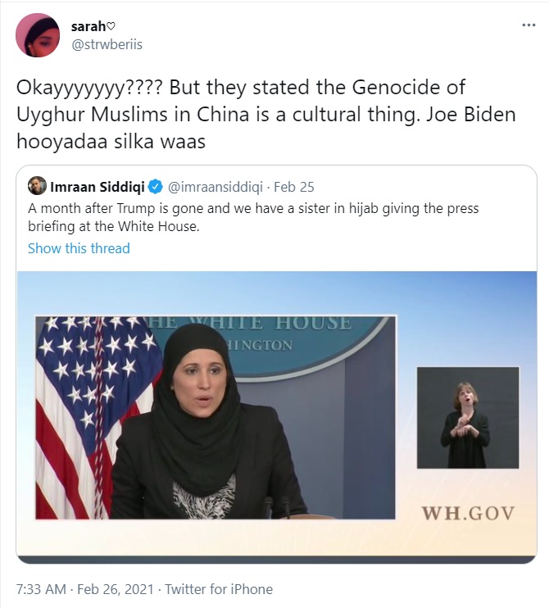Open the Feb 25 quoted tweet date

[294, 187]
